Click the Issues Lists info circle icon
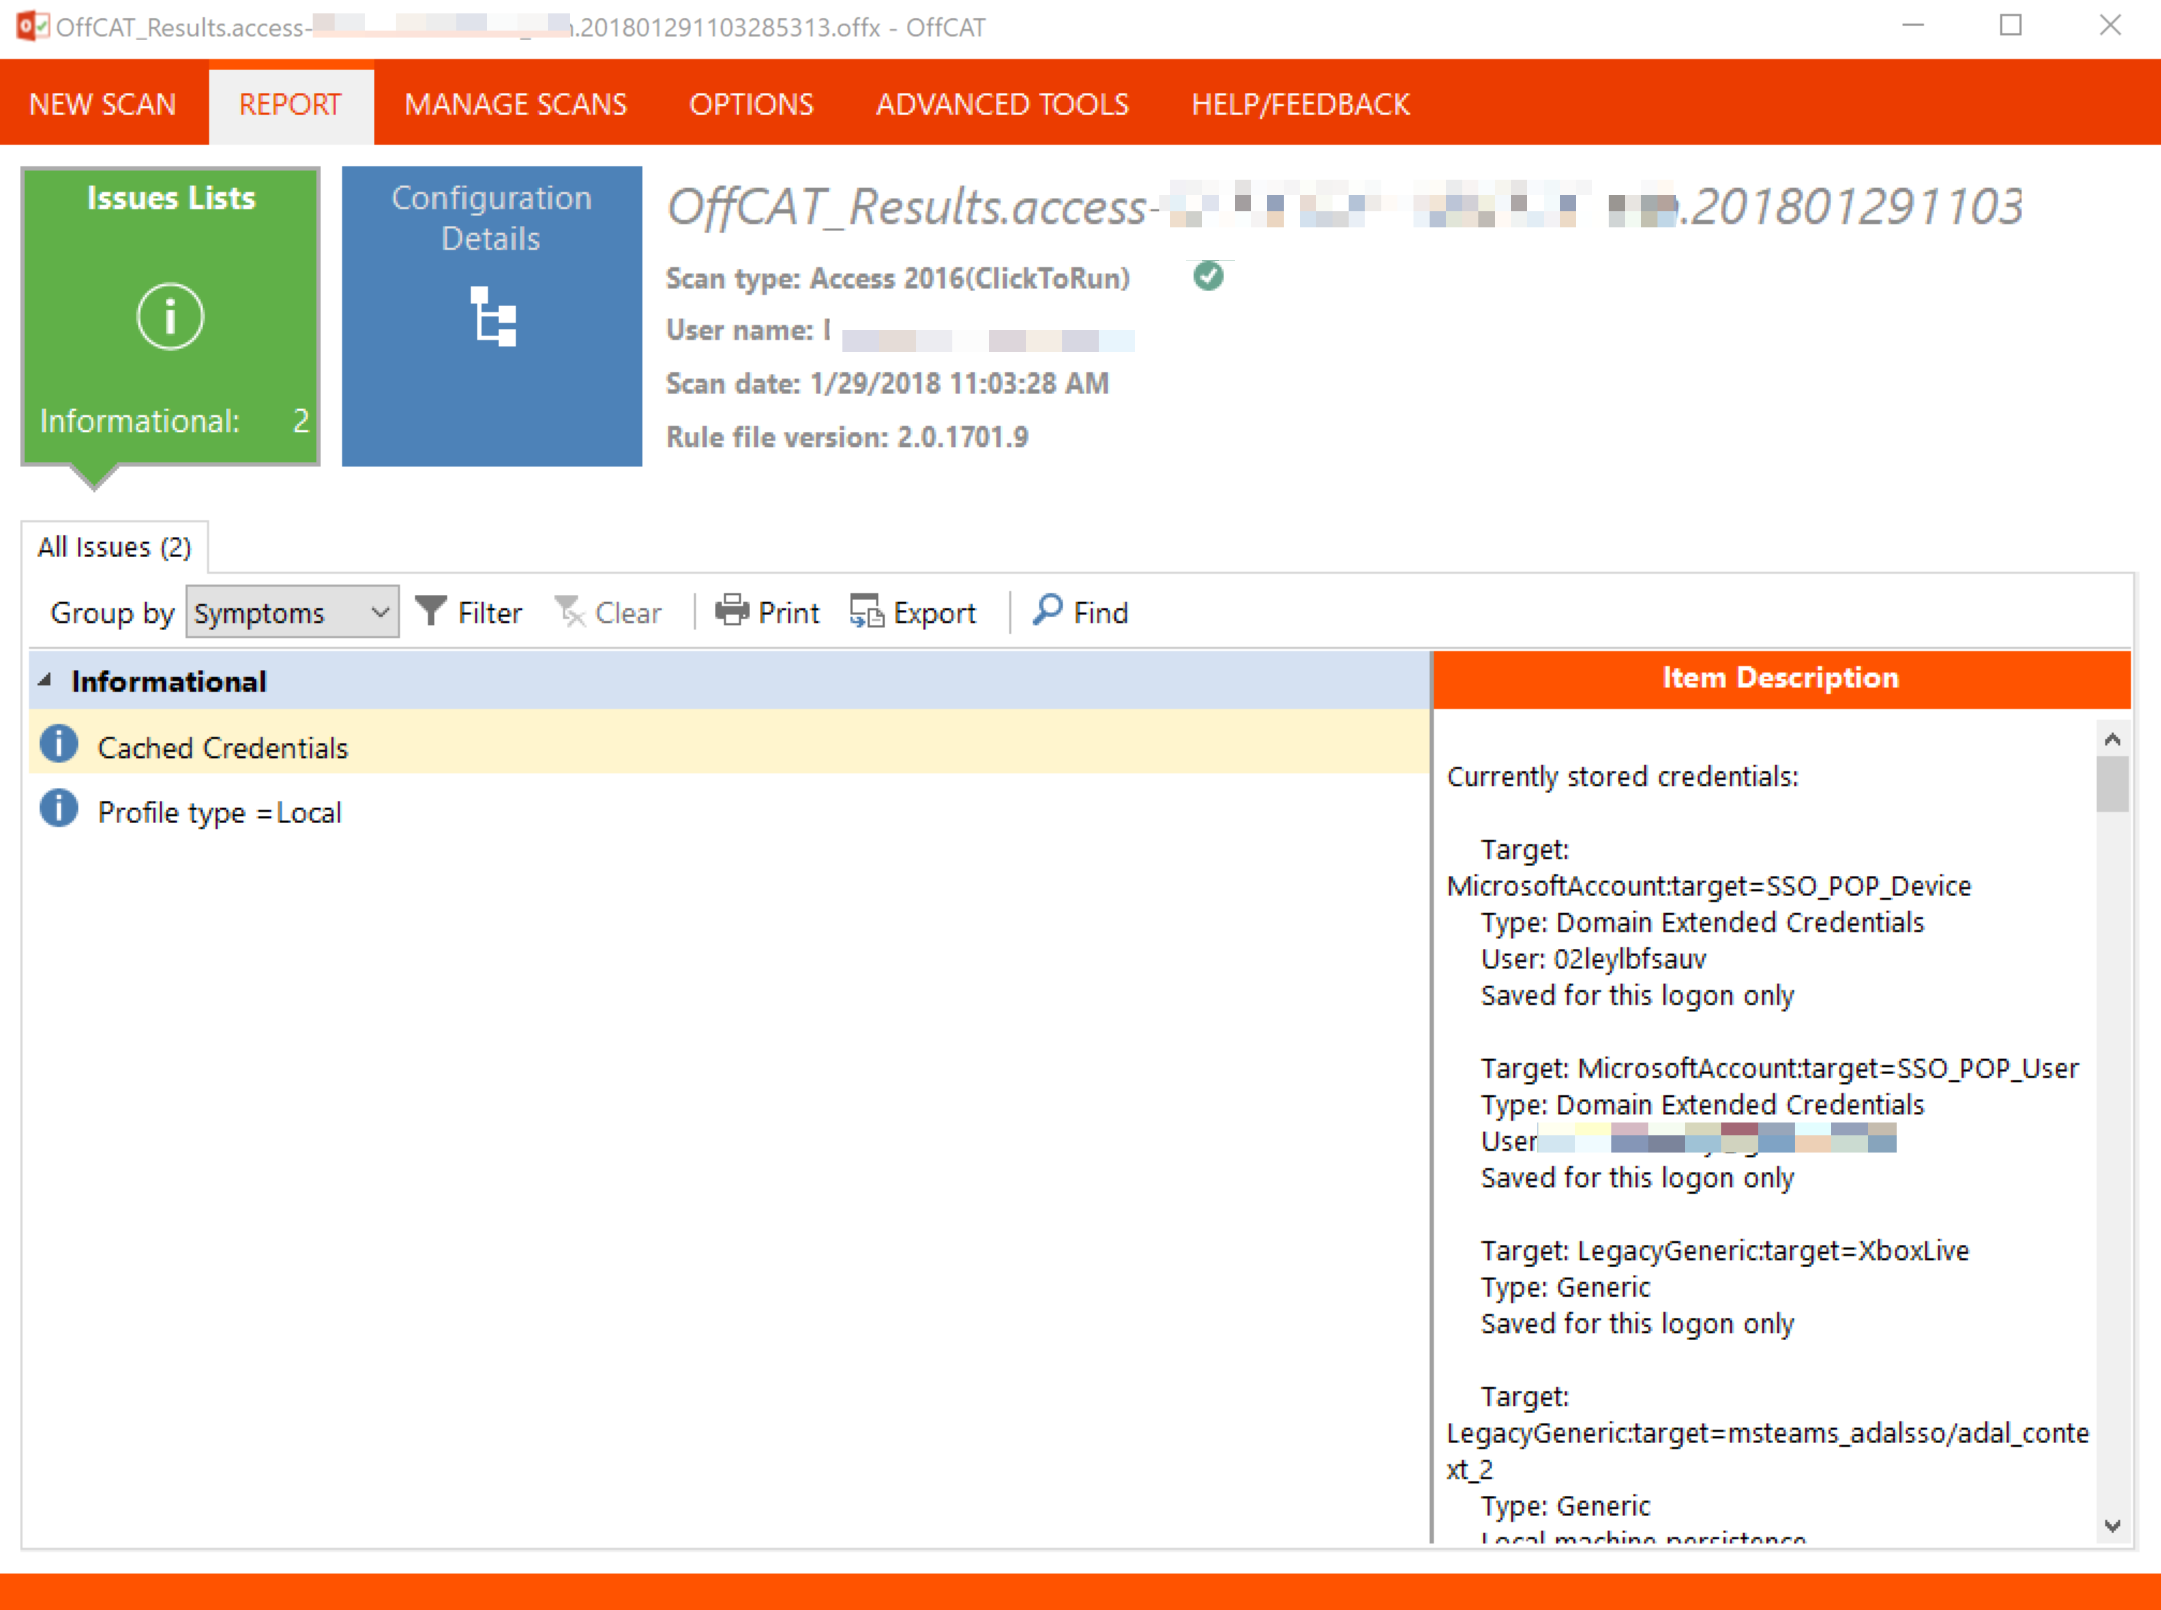Screen dimensions: 2161x1610 point(171,316)
